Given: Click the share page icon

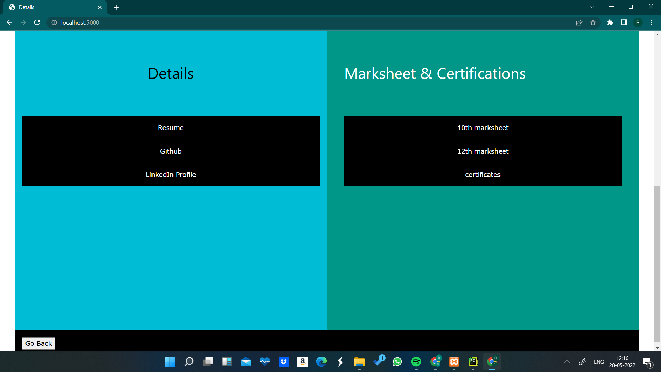Looking at the screenshot, I should point(579,22).
